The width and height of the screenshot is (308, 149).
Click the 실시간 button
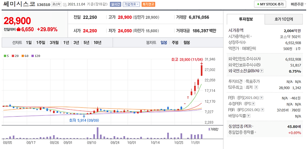115,5
